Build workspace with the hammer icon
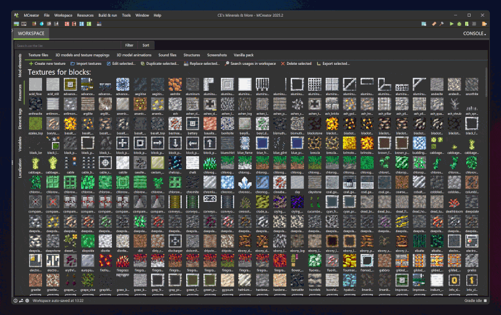Image resolution: width=501 pixels, height=315 pixels. 441,24
